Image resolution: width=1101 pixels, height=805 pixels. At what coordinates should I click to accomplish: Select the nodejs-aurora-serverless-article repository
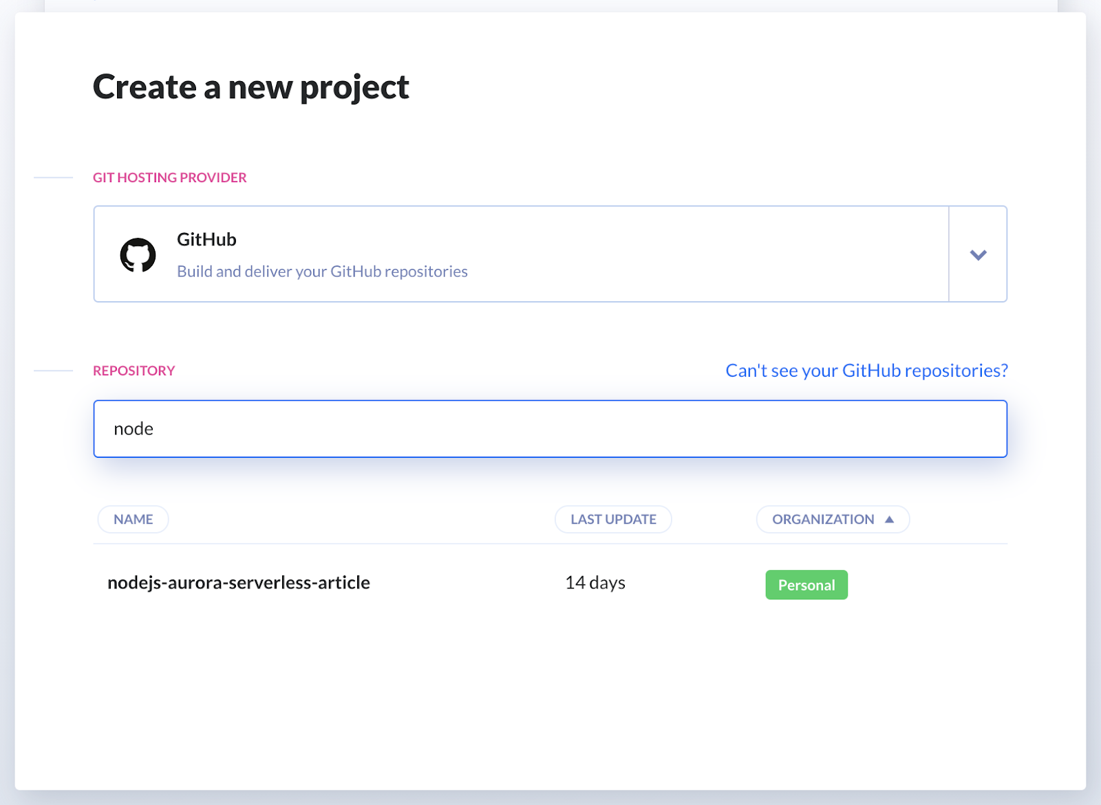(x=238, y=583)
